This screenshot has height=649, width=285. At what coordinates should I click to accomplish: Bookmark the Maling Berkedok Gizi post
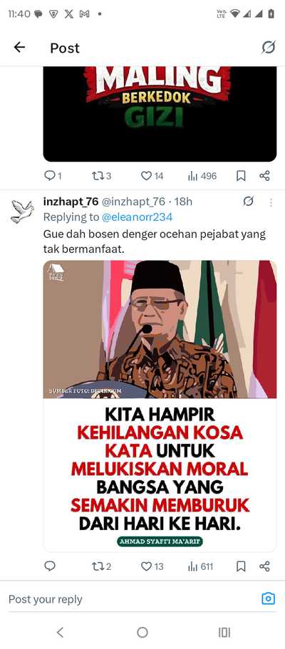(241, 176)
